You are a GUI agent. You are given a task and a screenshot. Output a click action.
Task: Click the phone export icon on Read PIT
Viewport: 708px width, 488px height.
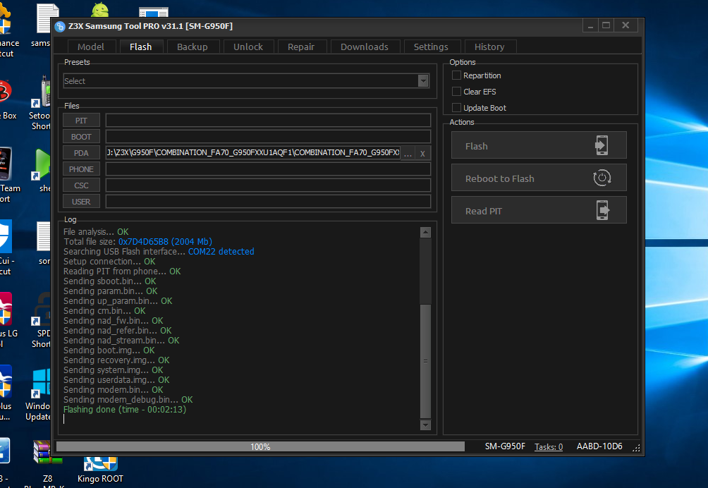tap(602, 210)
